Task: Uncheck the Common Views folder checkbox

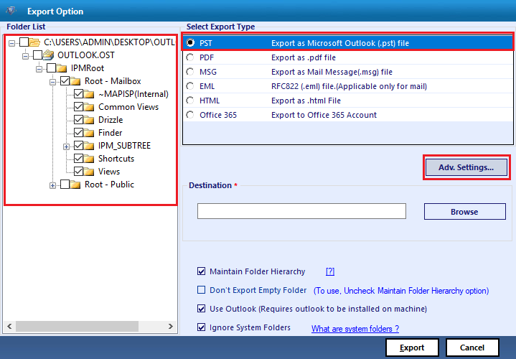Action: 78,107
